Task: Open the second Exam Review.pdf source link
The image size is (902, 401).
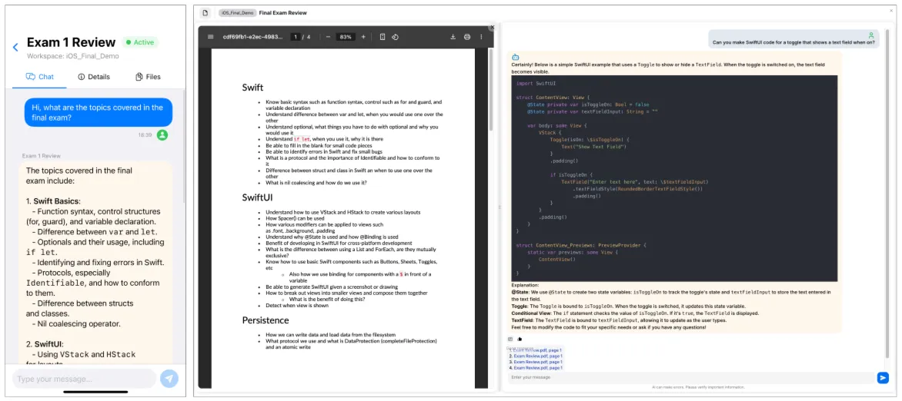Action: click(x=537, y=356)
